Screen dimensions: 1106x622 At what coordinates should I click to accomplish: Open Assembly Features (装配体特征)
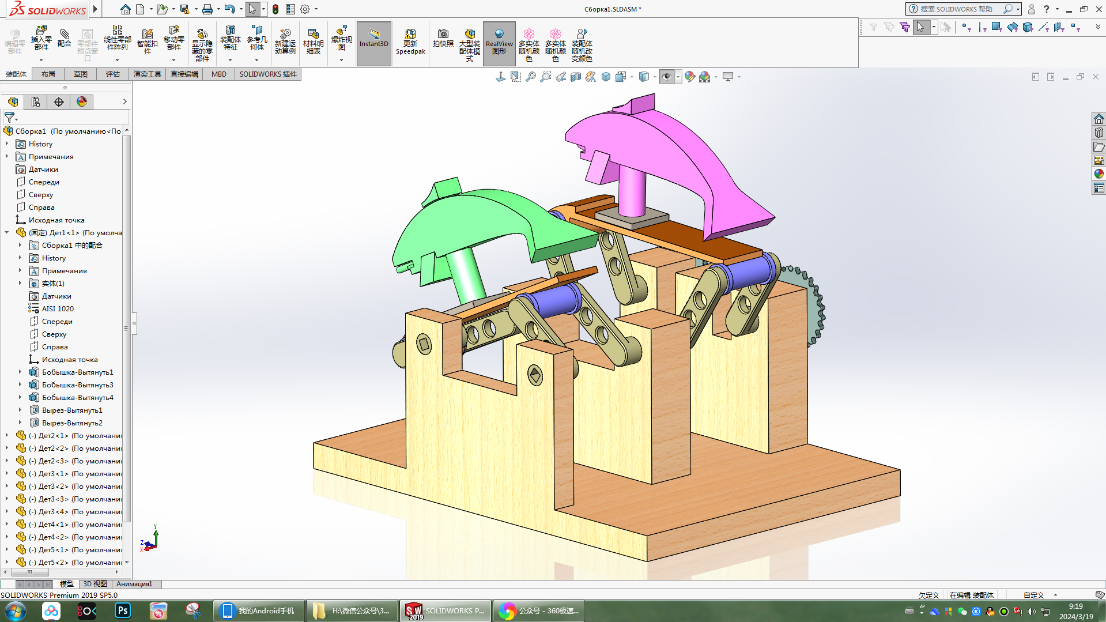[x=230, y=38]
